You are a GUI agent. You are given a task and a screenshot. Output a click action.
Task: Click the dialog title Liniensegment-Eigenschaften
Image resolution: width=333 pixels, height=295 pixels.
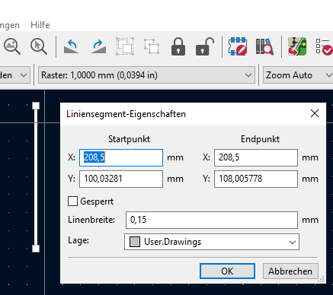tap(126, 114)
